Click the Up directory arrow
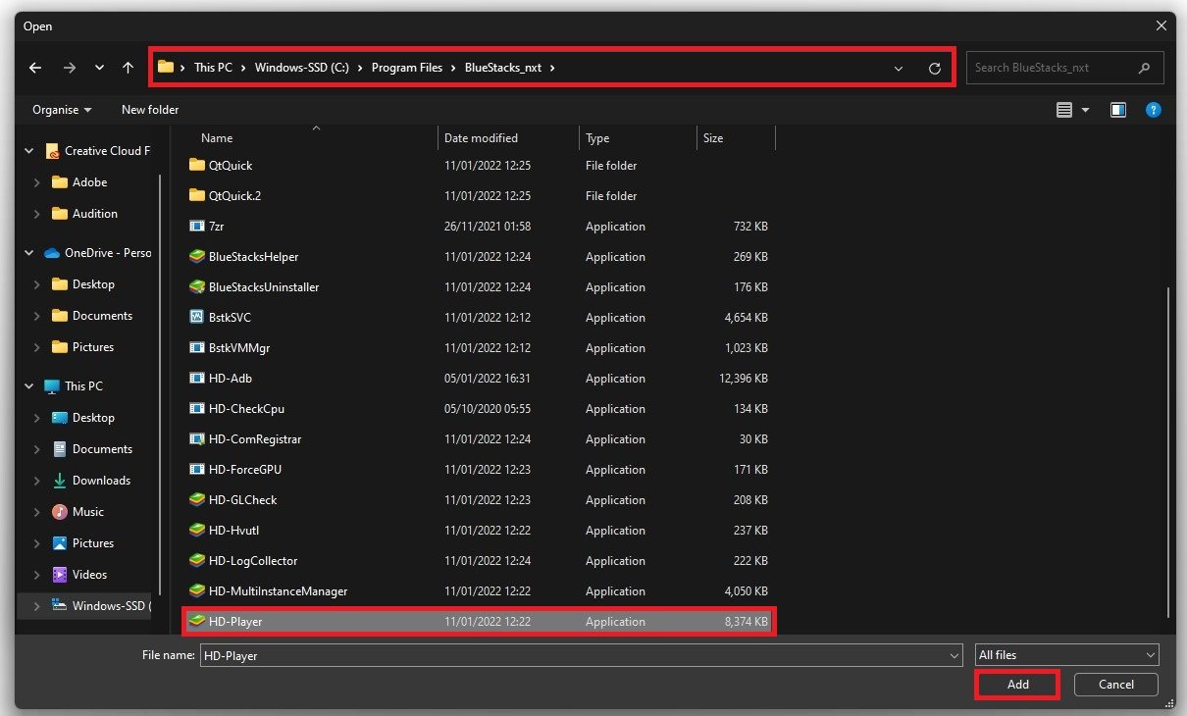1187x716 pixels. 128,68
